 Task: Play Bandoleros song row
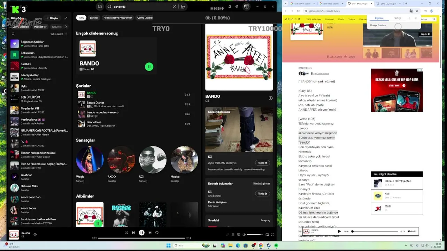pyautogui.click(x=134, y=124)
